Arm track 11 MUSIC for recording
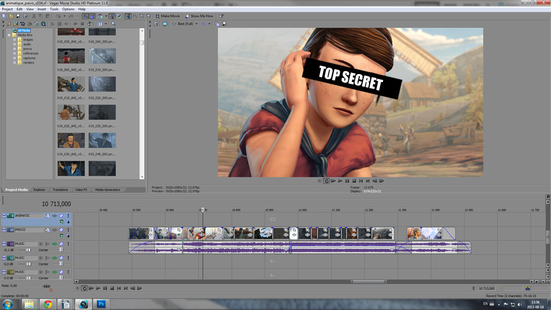The height and width of the screenshot is (310, 551). (x=40, y=244)
